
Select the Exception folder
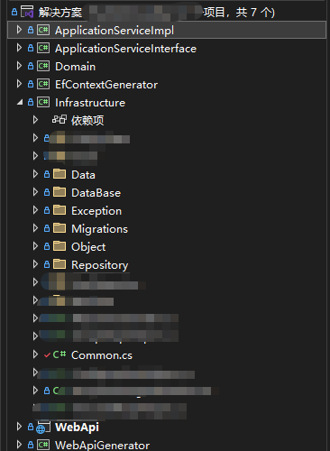pos(96,211)
